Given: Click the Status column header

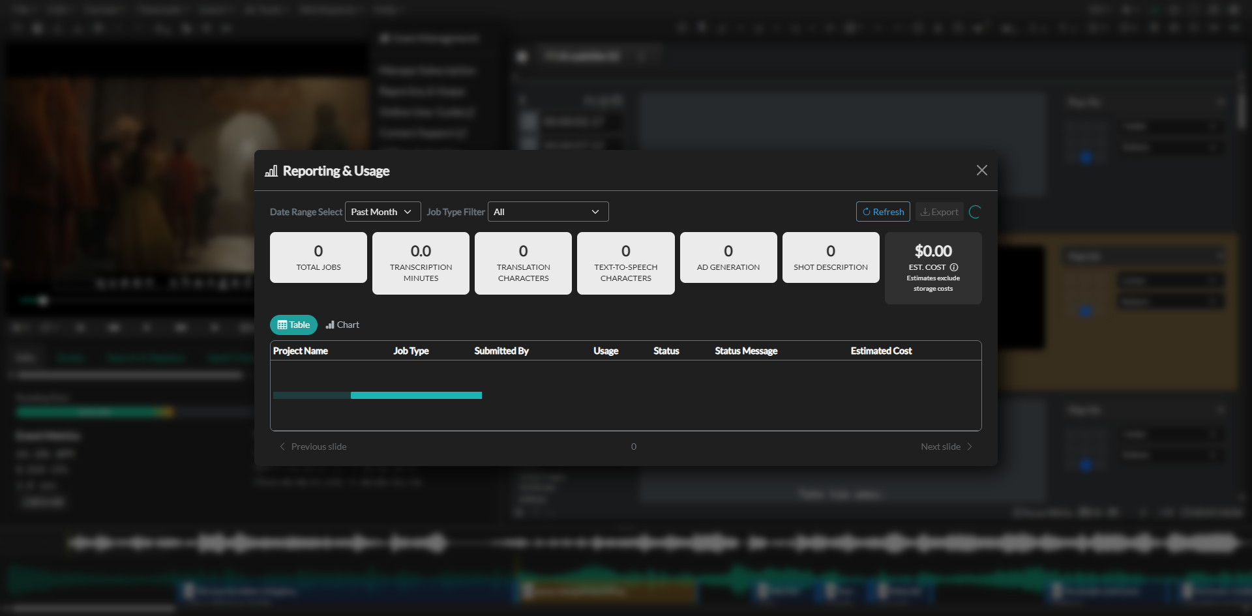Looking at the screenshot, I should pyautogui.click(x=666, y=351).
